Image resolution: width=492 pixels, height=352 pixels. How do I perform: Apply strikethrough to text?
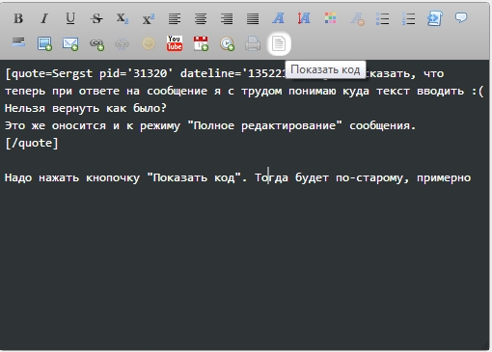coord(96,18)
